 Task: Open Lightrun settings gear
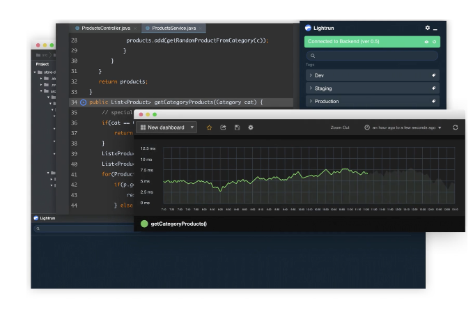tap(428, 28)
